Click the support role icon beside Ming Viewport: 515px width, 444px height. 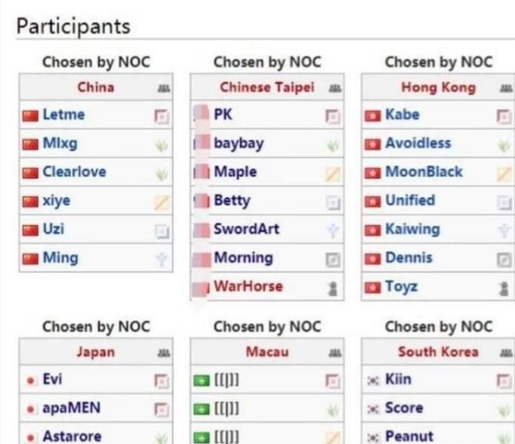coord(161,259)
